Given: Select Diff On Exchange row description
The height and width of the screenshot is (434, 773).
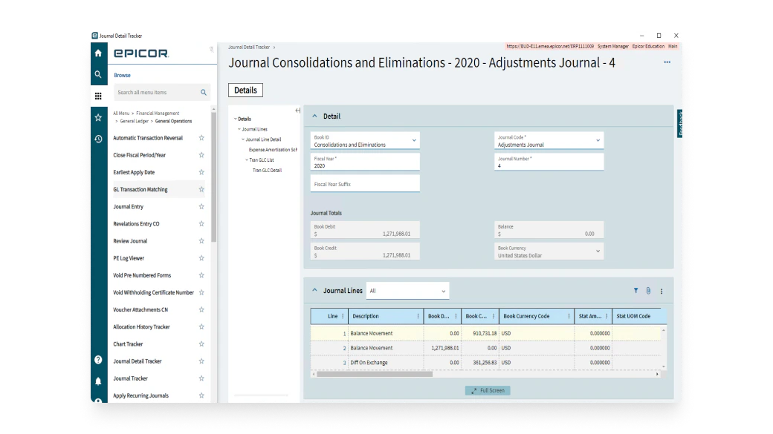Looking at the screenshot, I should pyautogui.click(x=369, y=363).
